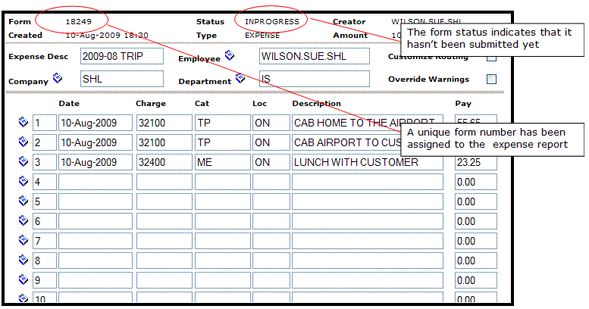Click the row 3 line item icon
The width and height of the screenshot is (589, 309).
23,161
